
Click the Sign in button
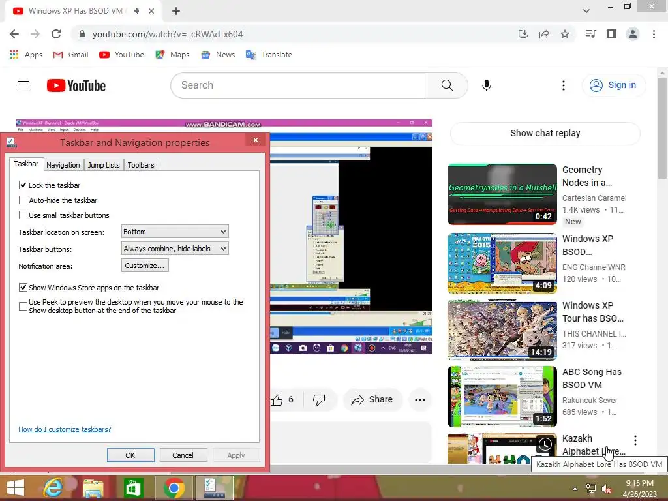613,85
